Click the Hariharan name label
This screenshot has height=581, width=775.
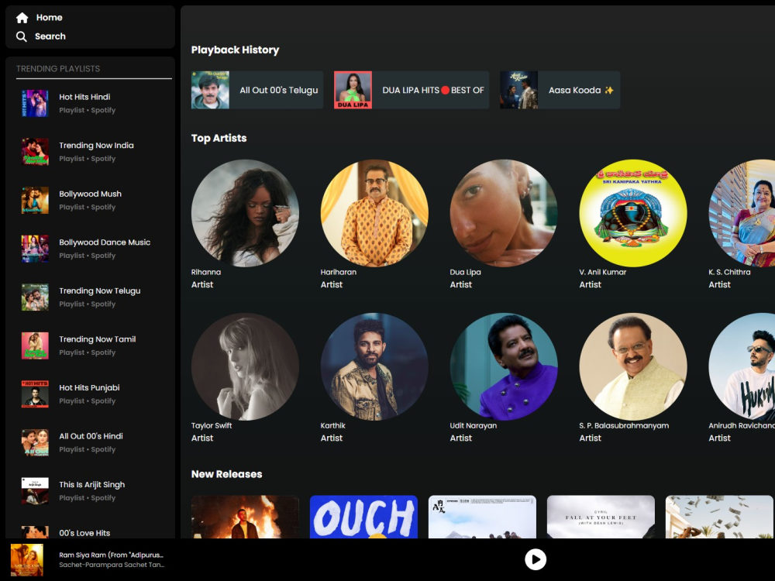(x=339, y=272)
